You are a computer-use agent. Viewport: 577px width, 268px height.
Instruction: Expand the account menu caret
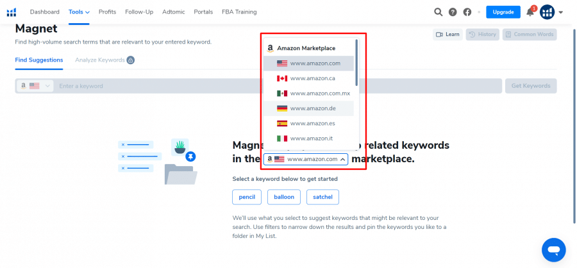(x=561, y=12)
